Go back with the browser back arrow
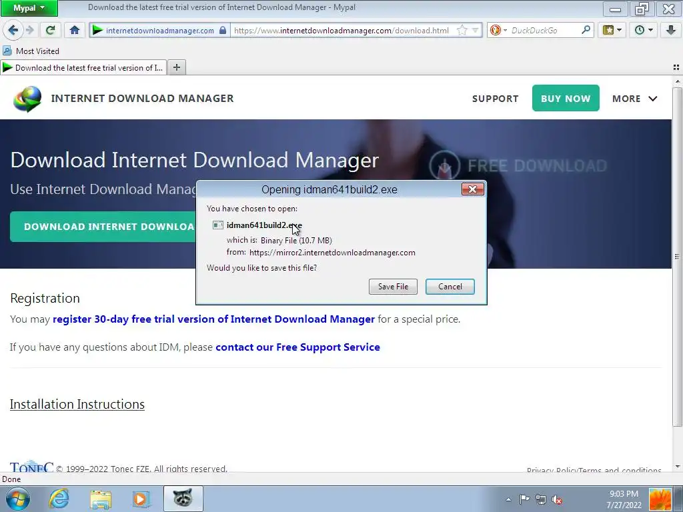Viewport: 683px width, 512px height. (13, 30)
